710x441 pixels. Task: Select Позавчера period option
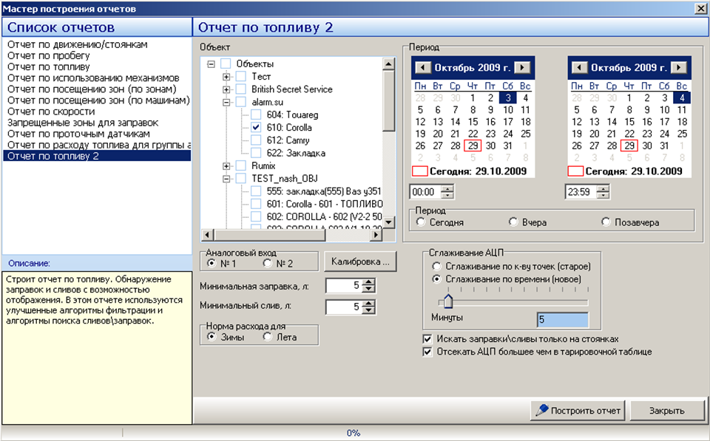(x=606, y=222)
